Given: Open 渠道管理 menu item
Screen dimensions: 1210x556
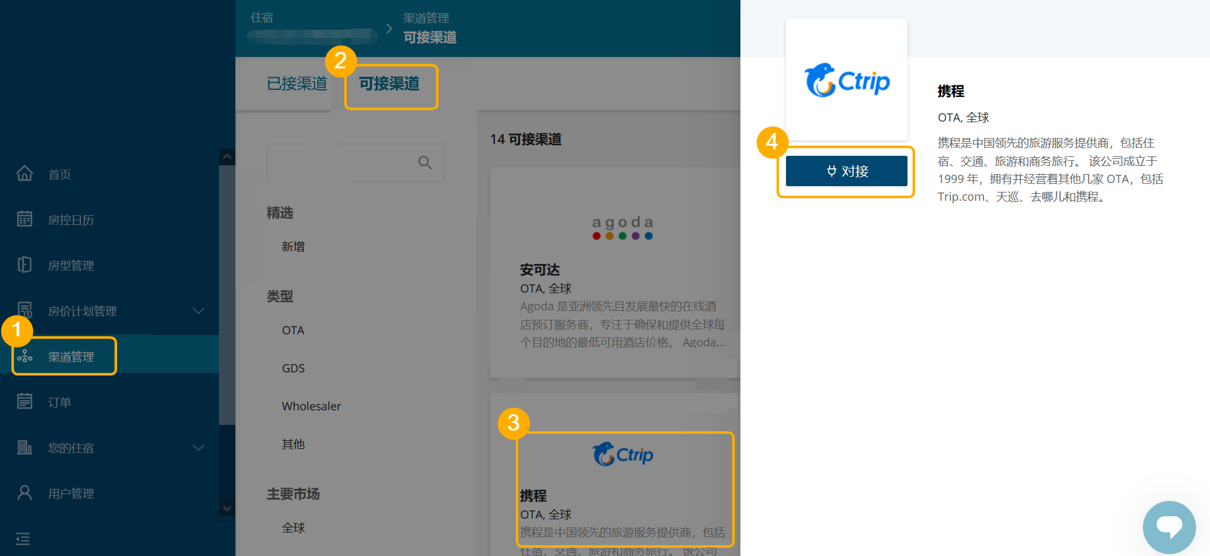Looking at the screenshot, I should (71, 357).
